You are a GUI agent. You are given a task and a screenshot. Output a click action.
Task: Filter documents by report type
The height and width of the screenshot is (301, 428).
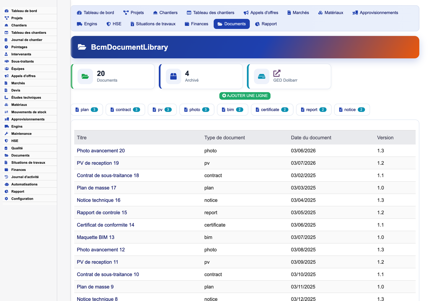point(314,110)
